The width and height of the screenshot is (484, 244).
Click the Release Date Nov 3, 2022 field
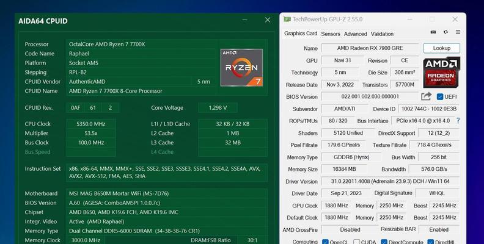(340, 84)
